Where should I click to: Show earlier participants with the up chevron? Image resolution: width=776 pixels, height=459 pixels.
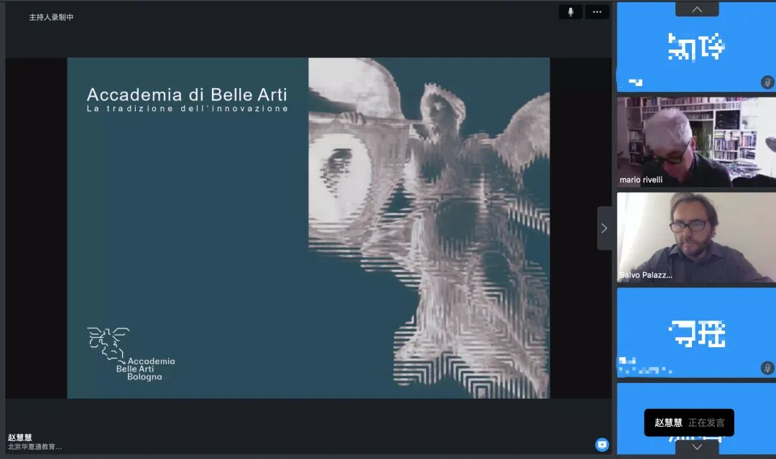click(697, 9)
